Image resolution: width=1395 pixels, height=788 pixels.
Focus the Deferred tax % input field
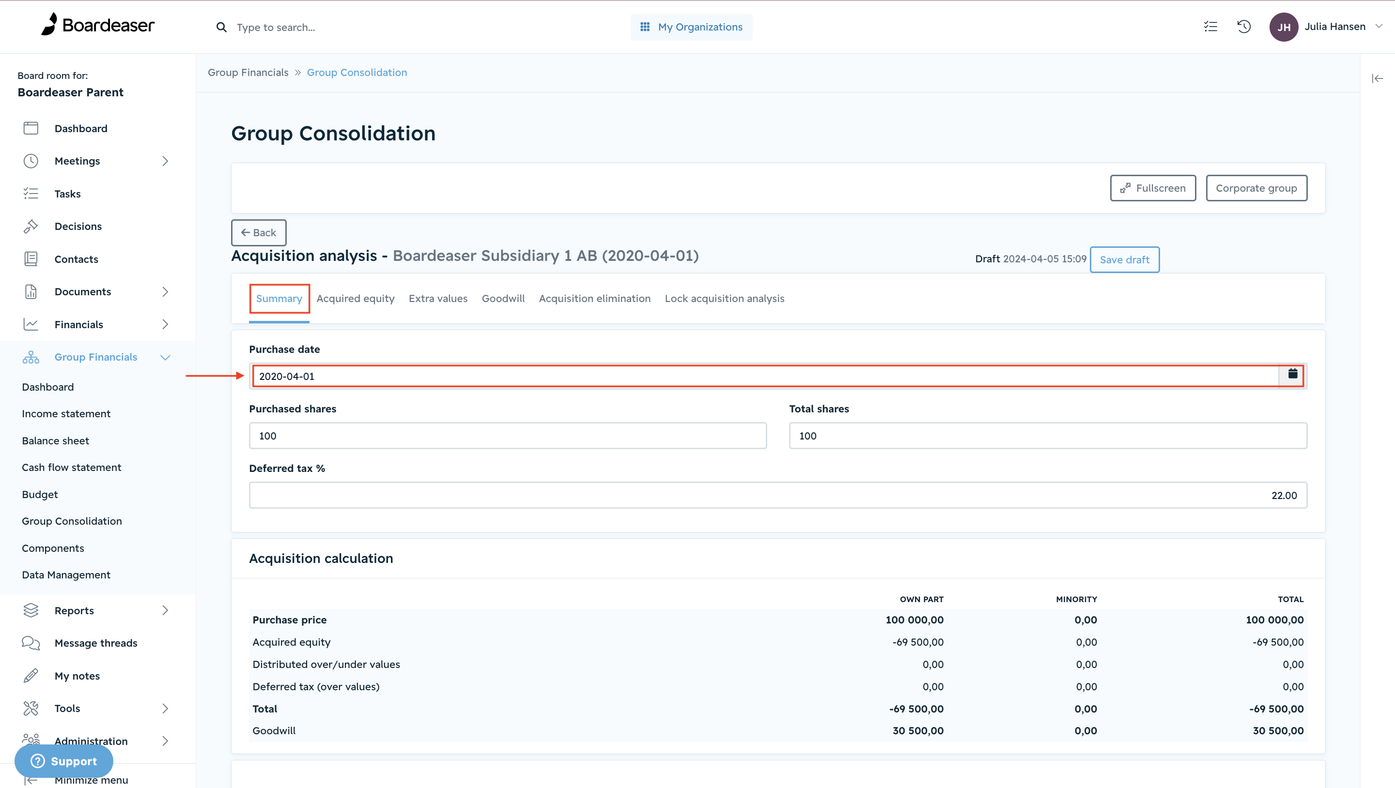click(777, 495)
